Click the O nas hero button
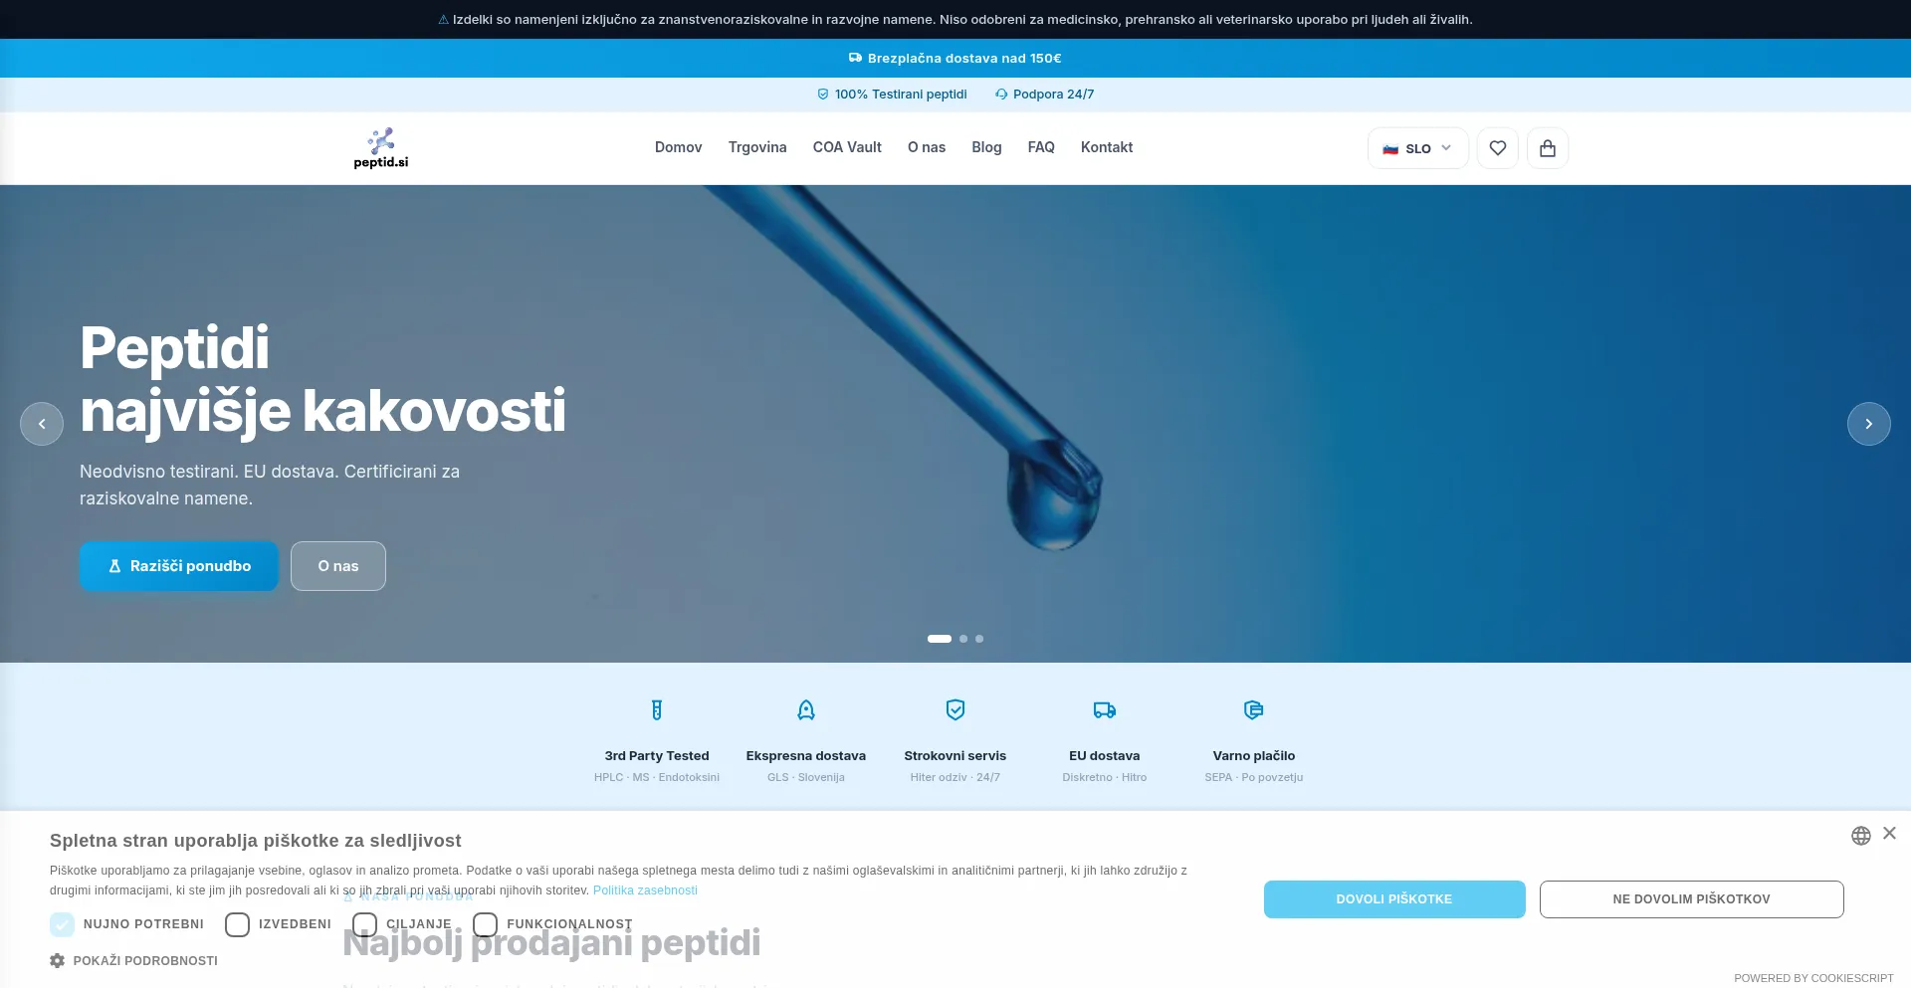Viewport: 1911px width, 988px height. point(338,566)
